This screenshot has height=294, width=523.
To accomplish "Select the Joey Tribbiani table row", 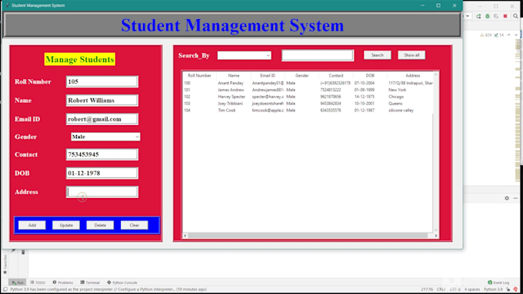I will [x=308, y=104].
